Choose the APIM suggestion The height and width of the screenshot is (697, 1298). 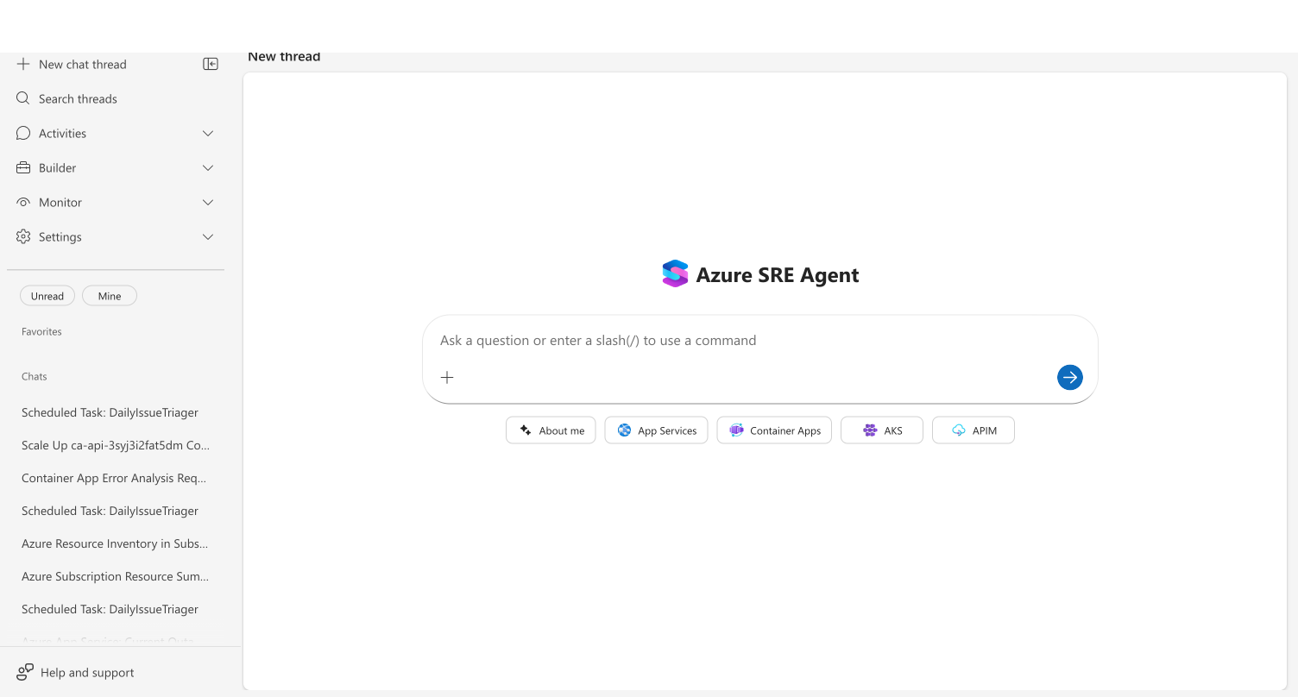973,430
